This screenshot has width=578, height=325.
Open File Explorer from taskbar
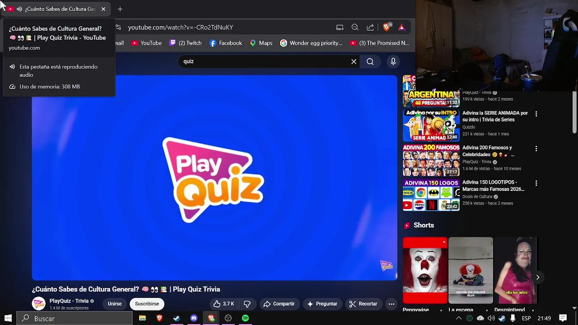[142, 318]
